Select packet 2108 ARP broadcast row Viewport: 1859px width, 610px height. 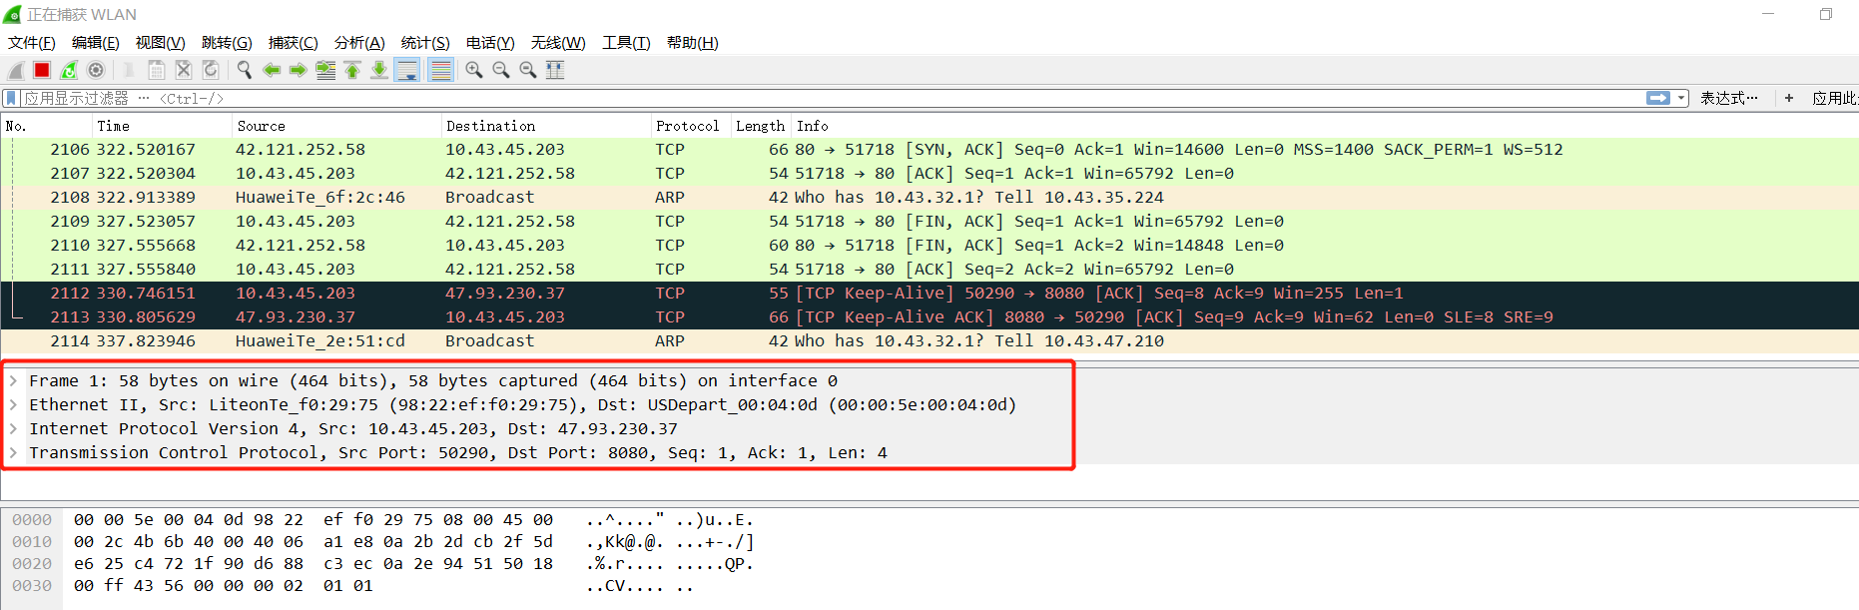(x=929, y=198)
